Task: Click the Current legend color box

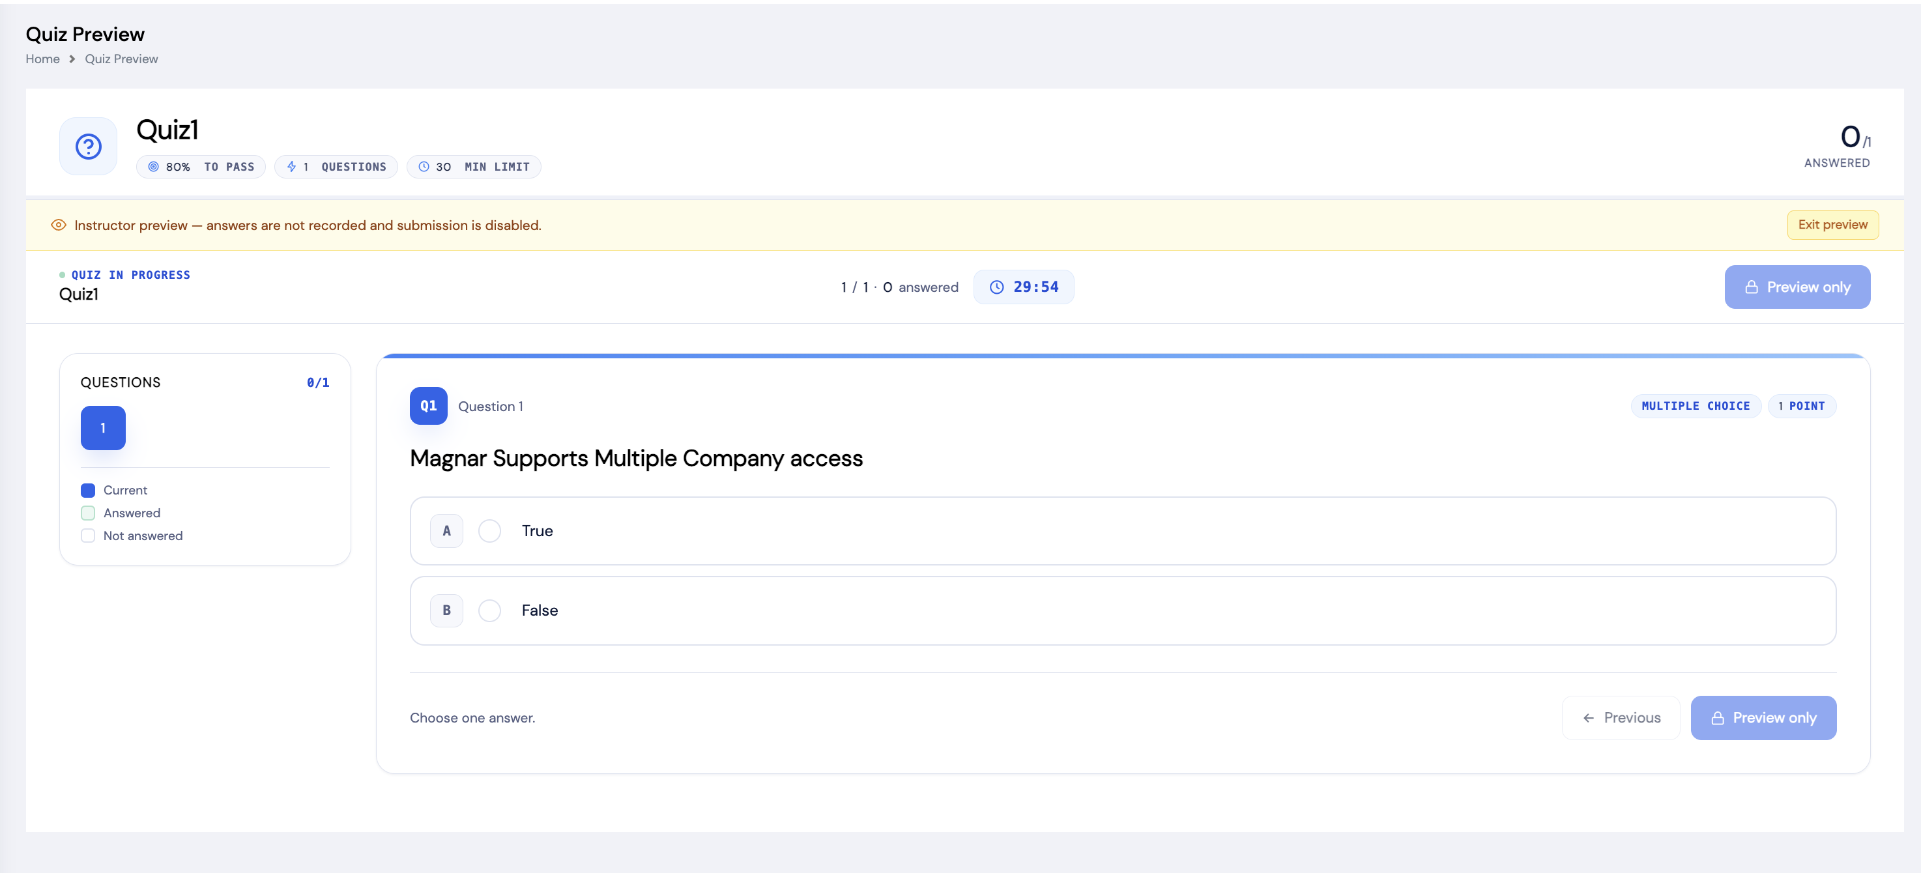Action: [88, 491]
